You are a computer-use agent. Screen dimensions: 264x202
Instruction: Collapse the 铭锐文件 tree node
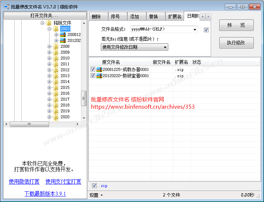click(x=42, y=23)
